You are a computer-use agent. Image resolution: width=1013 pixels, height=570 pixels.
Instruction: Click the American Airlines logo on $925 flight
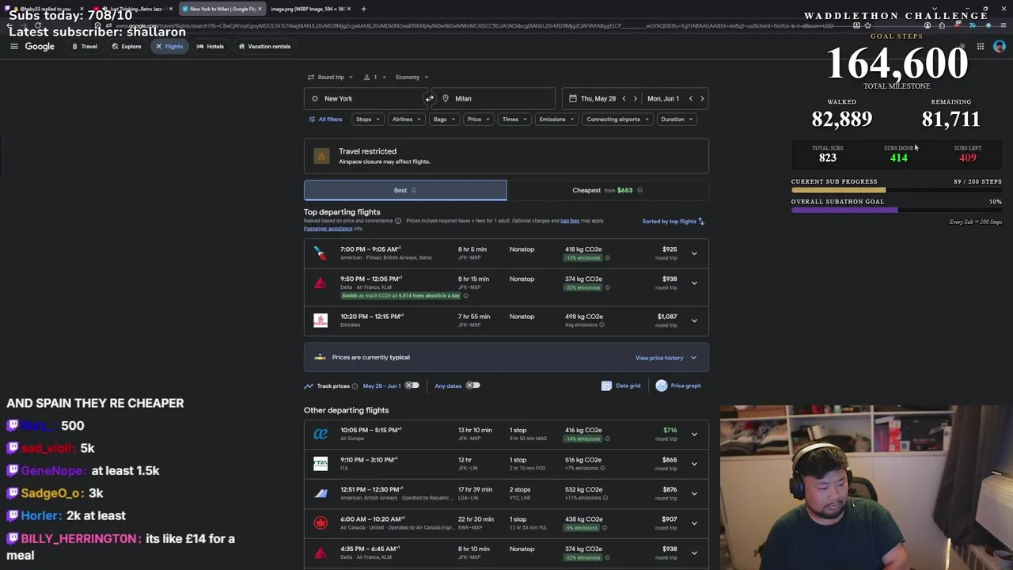tap(320, 253)
